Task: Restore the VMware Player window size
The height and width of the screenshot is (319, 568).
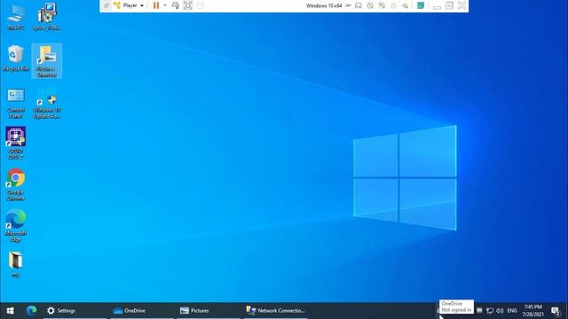Action: (449, 5)
